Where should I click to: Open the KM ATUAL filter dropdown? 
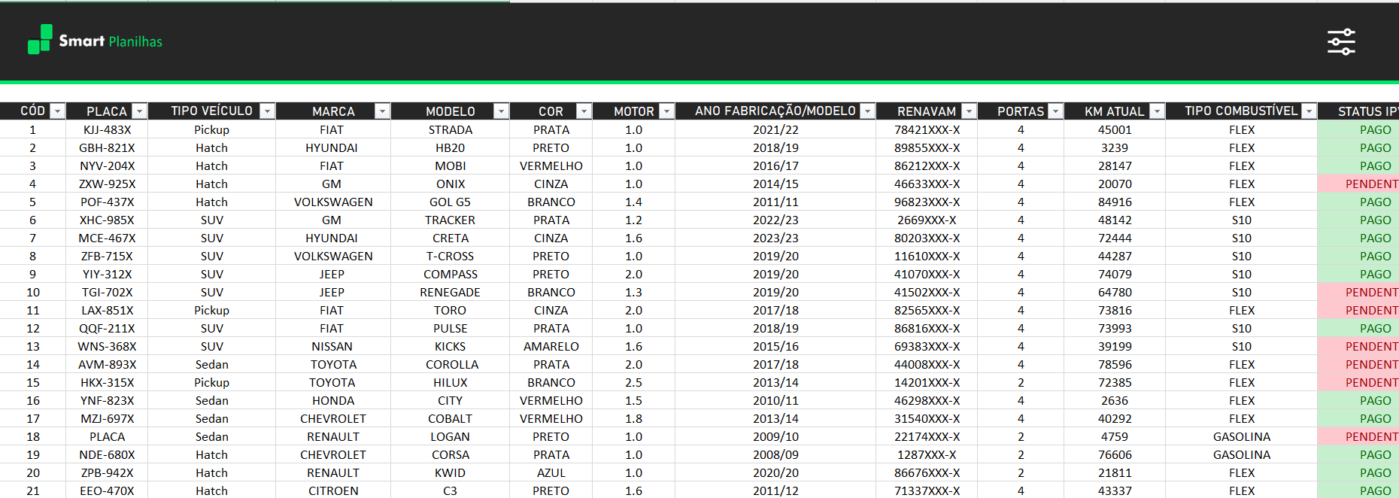click(x=1157, y=111)
